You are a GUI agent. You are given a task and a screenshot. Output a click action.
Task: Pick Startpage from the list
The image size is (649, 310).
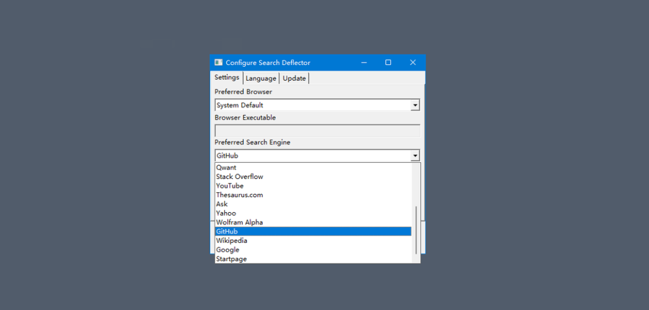pyautogui.click(x=313, y=259)
